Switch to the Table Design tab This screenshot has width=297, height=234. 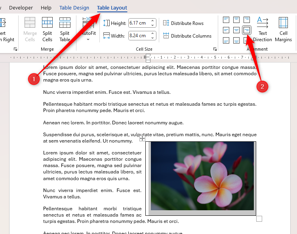pyautogui.click(x=74, y=8)
